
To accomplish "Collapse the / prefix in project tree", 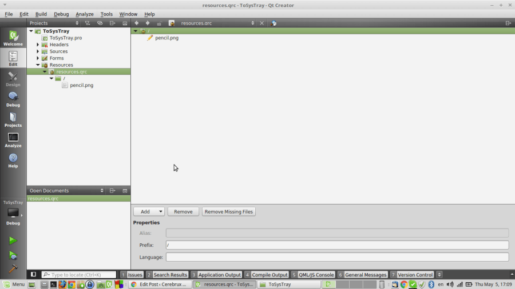I will (51, 79).
